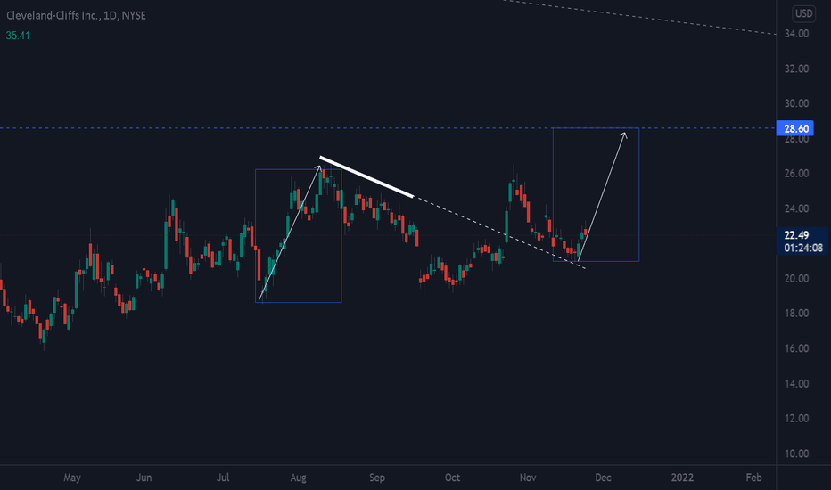This screenshot has width=831, height=490.
Task: Click the Feb label on time axis
Action: (753, 478)
